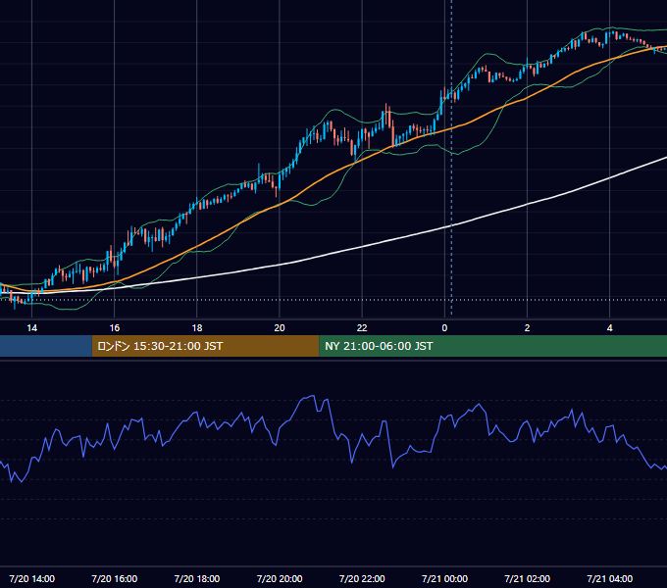Click the 7/20 14:00 date label
The width and height of the screenshot is (667, 588).
point(32,578)
